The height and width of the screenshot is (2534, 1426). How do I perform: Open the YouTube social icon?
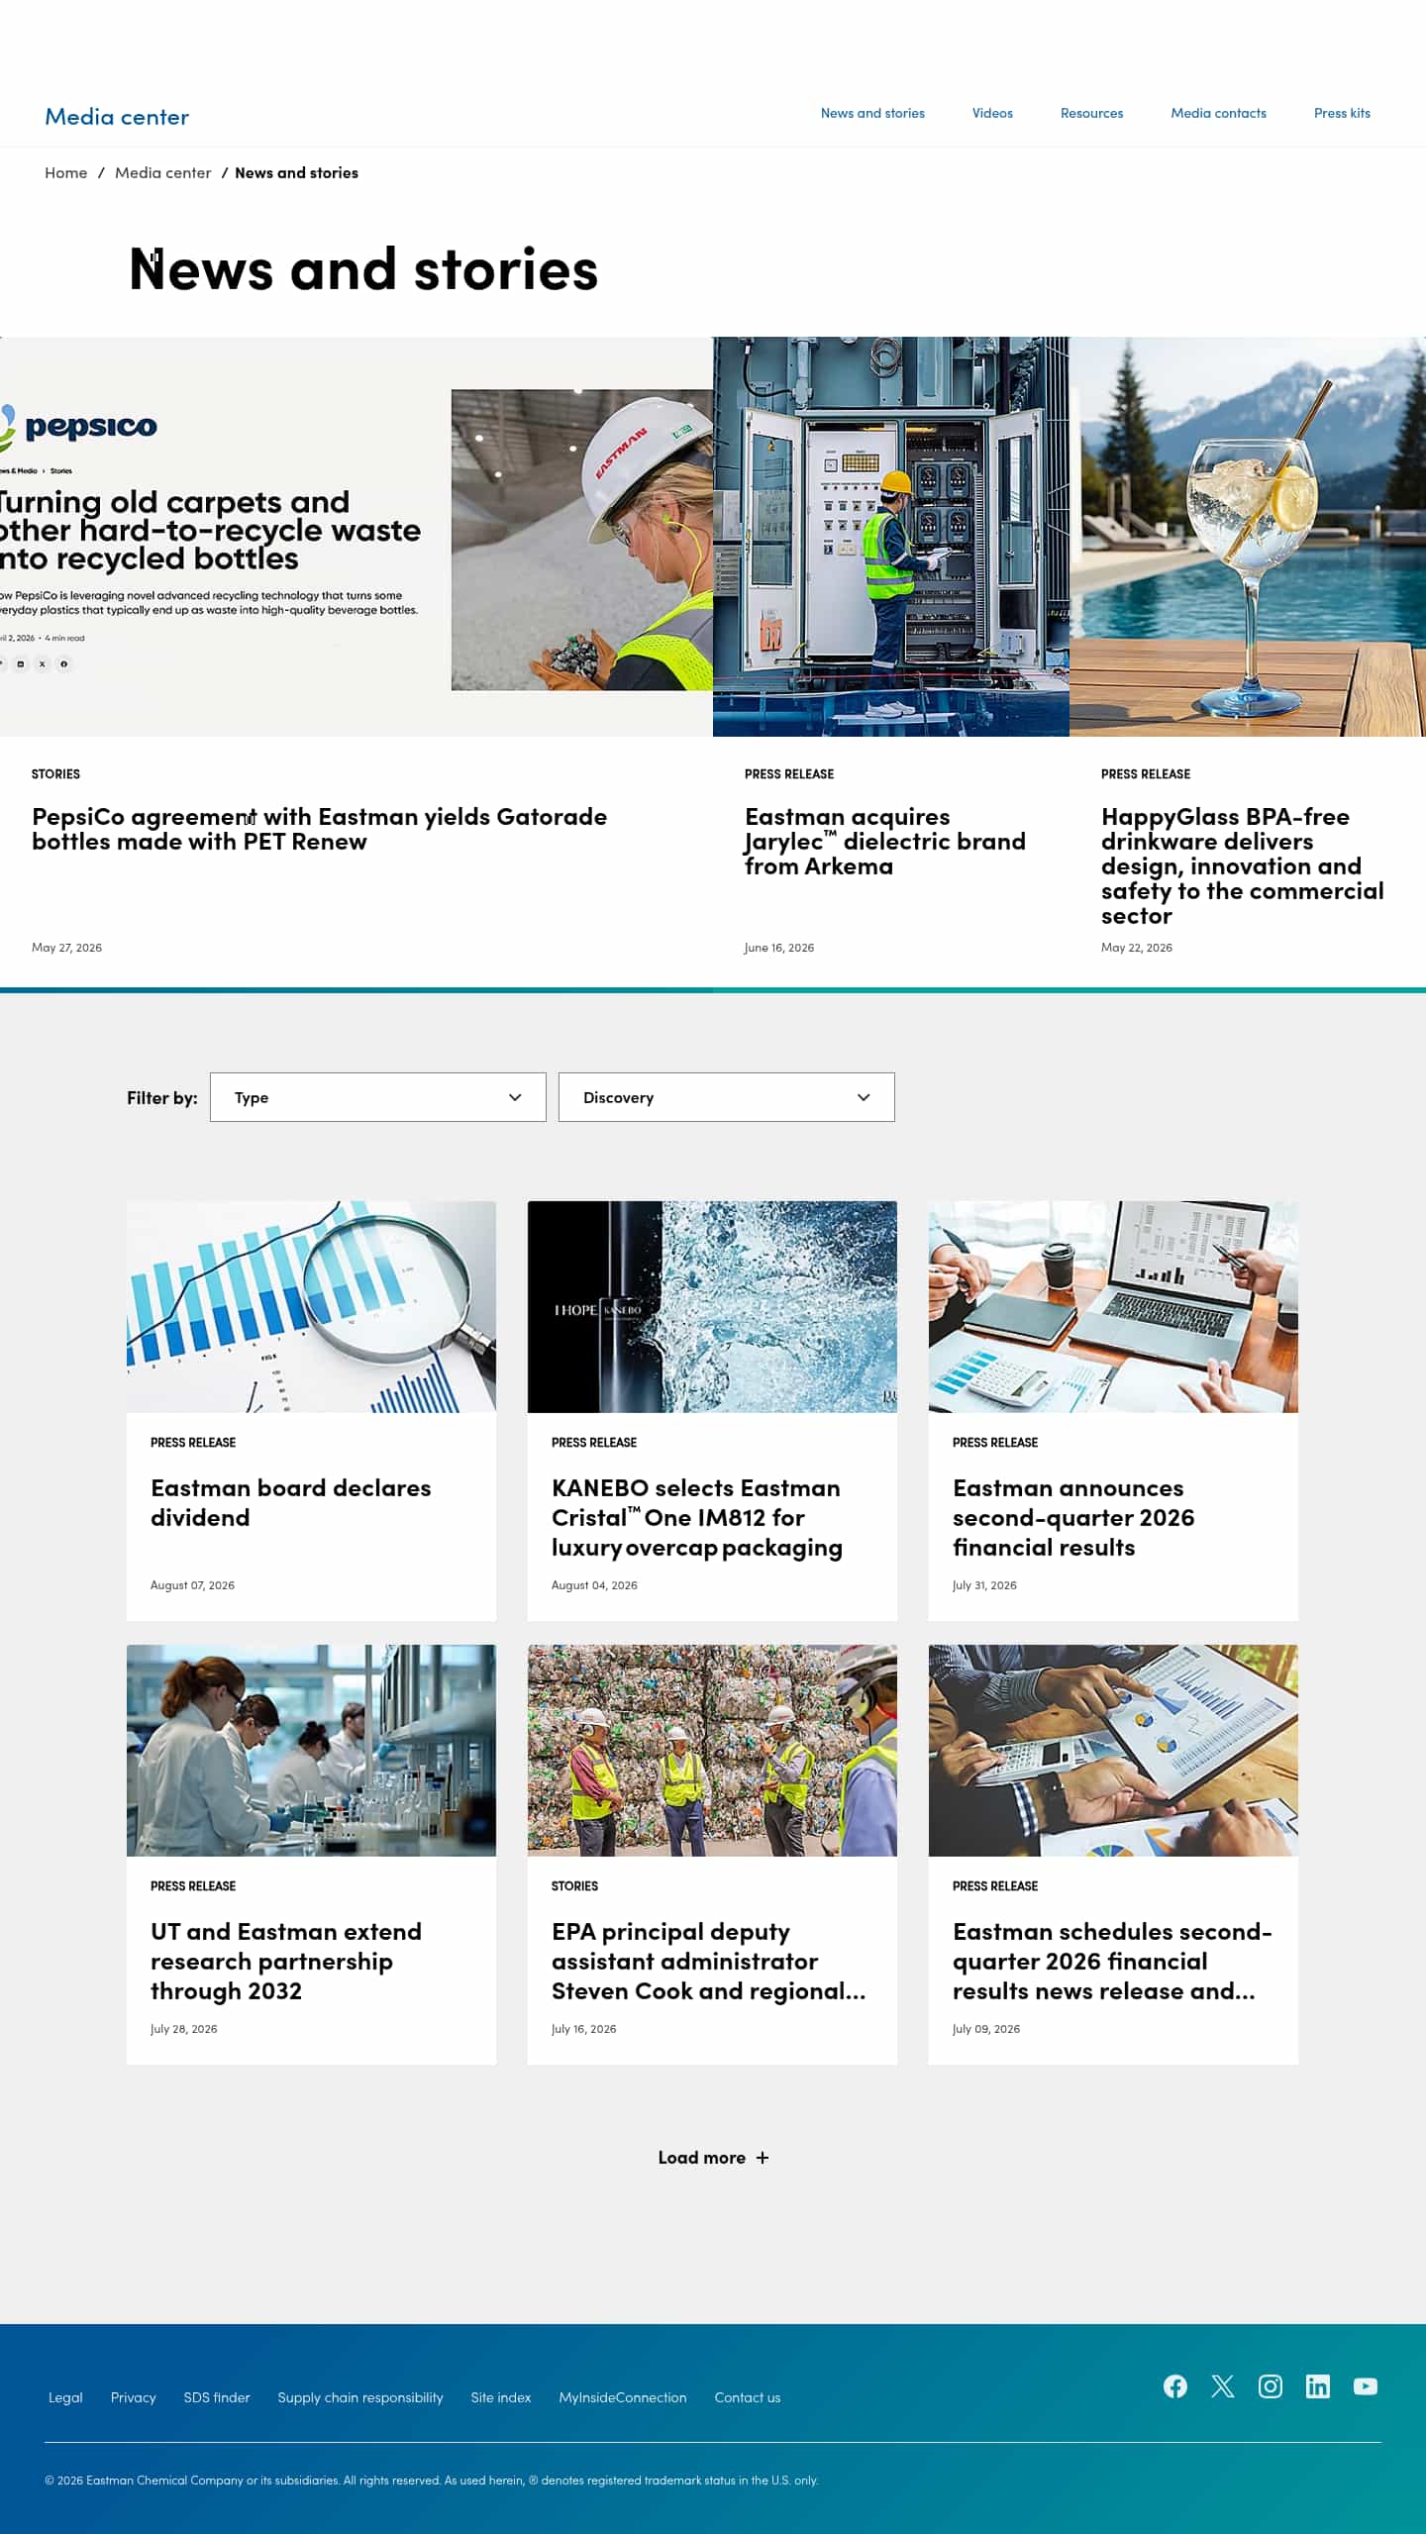point(1366,2386)
